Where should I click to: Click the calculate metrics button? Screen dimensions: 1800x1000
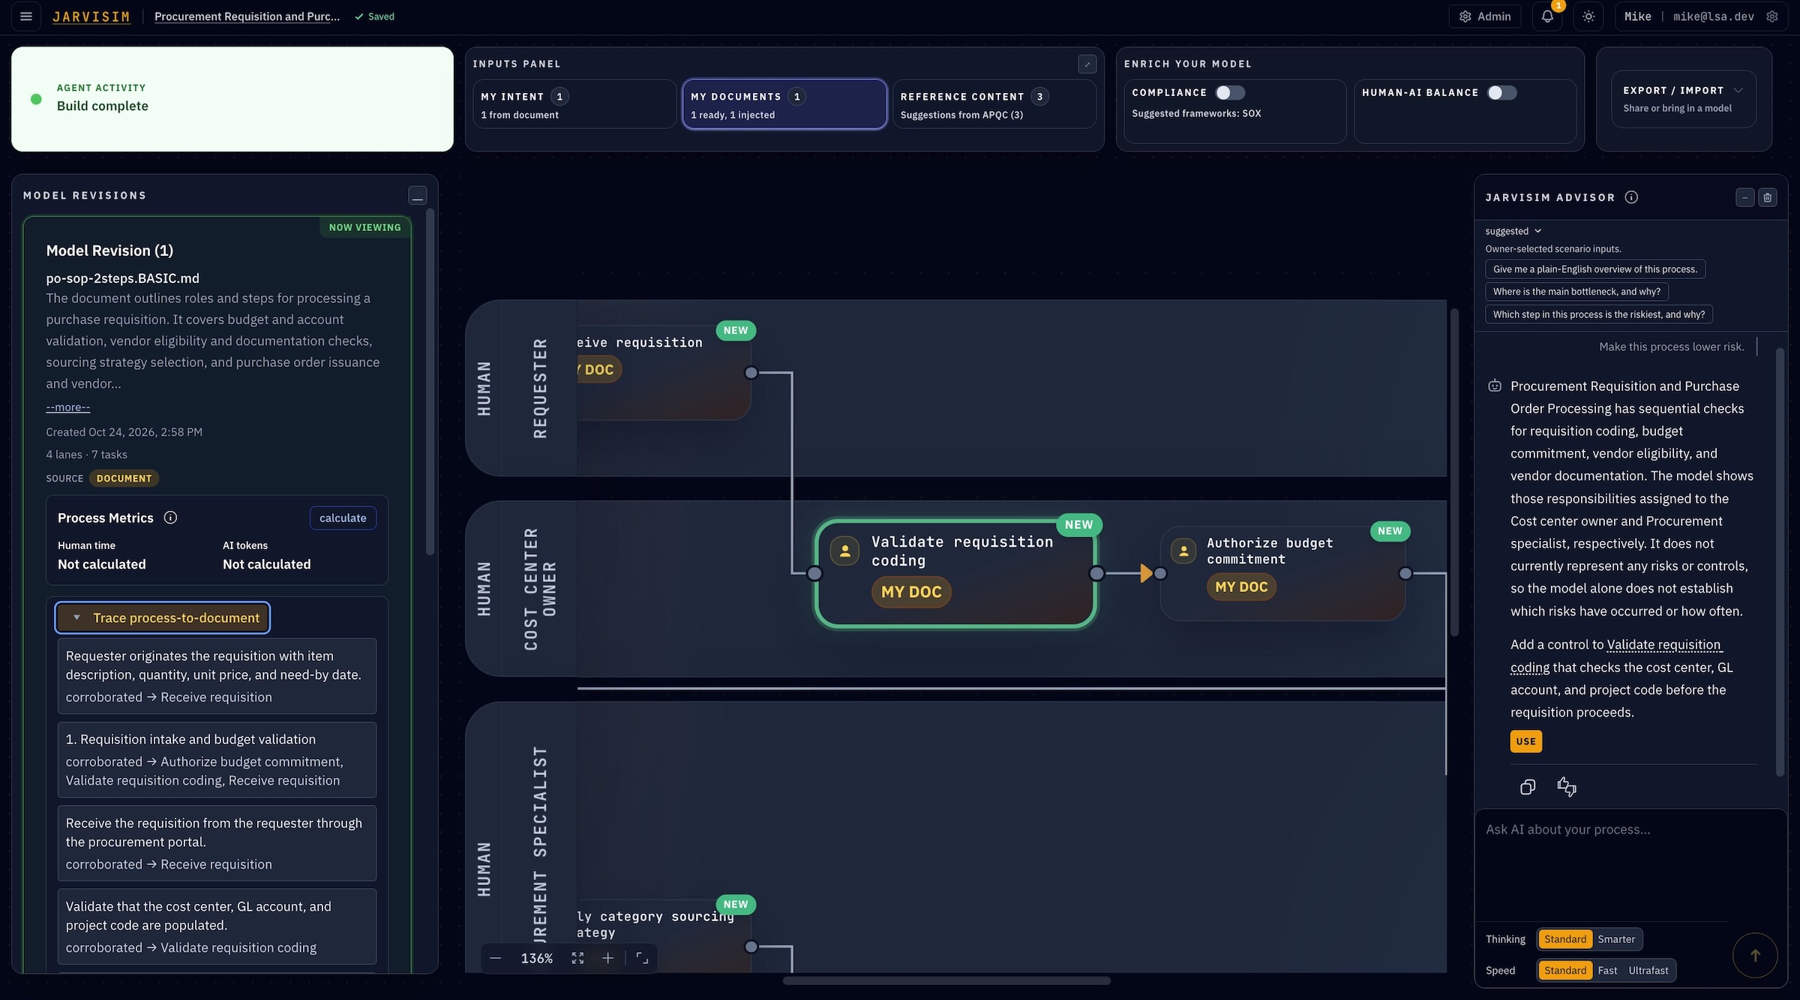(x=343, y=518)
